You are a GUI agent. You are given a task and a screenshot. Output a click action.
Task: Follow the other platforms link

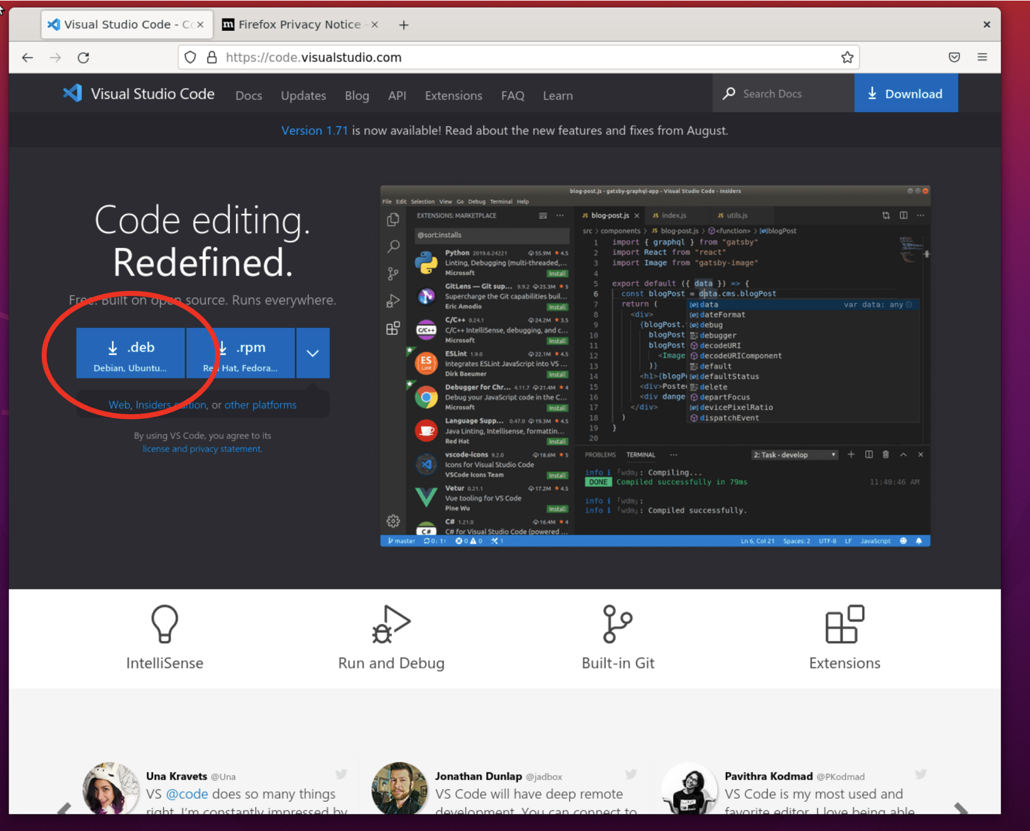(x=261, y=405)
